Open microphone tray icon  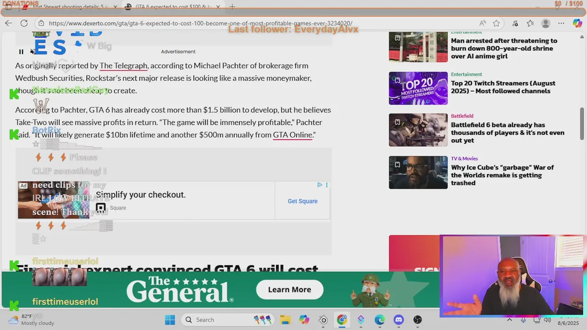click(523, 320)
